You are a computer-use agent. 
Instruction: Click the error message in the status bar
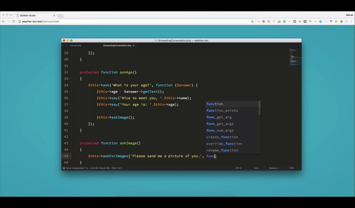[x=94, y=168]
